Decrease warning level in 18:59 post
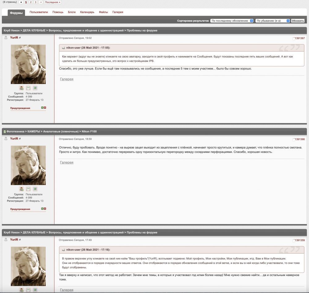Screen dimensions: 309x293 click(42, 209)
